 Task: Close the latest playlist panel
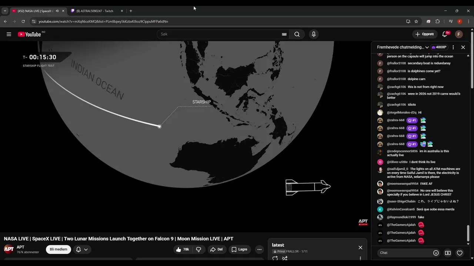pyautogui.click(x=360, y=248)
